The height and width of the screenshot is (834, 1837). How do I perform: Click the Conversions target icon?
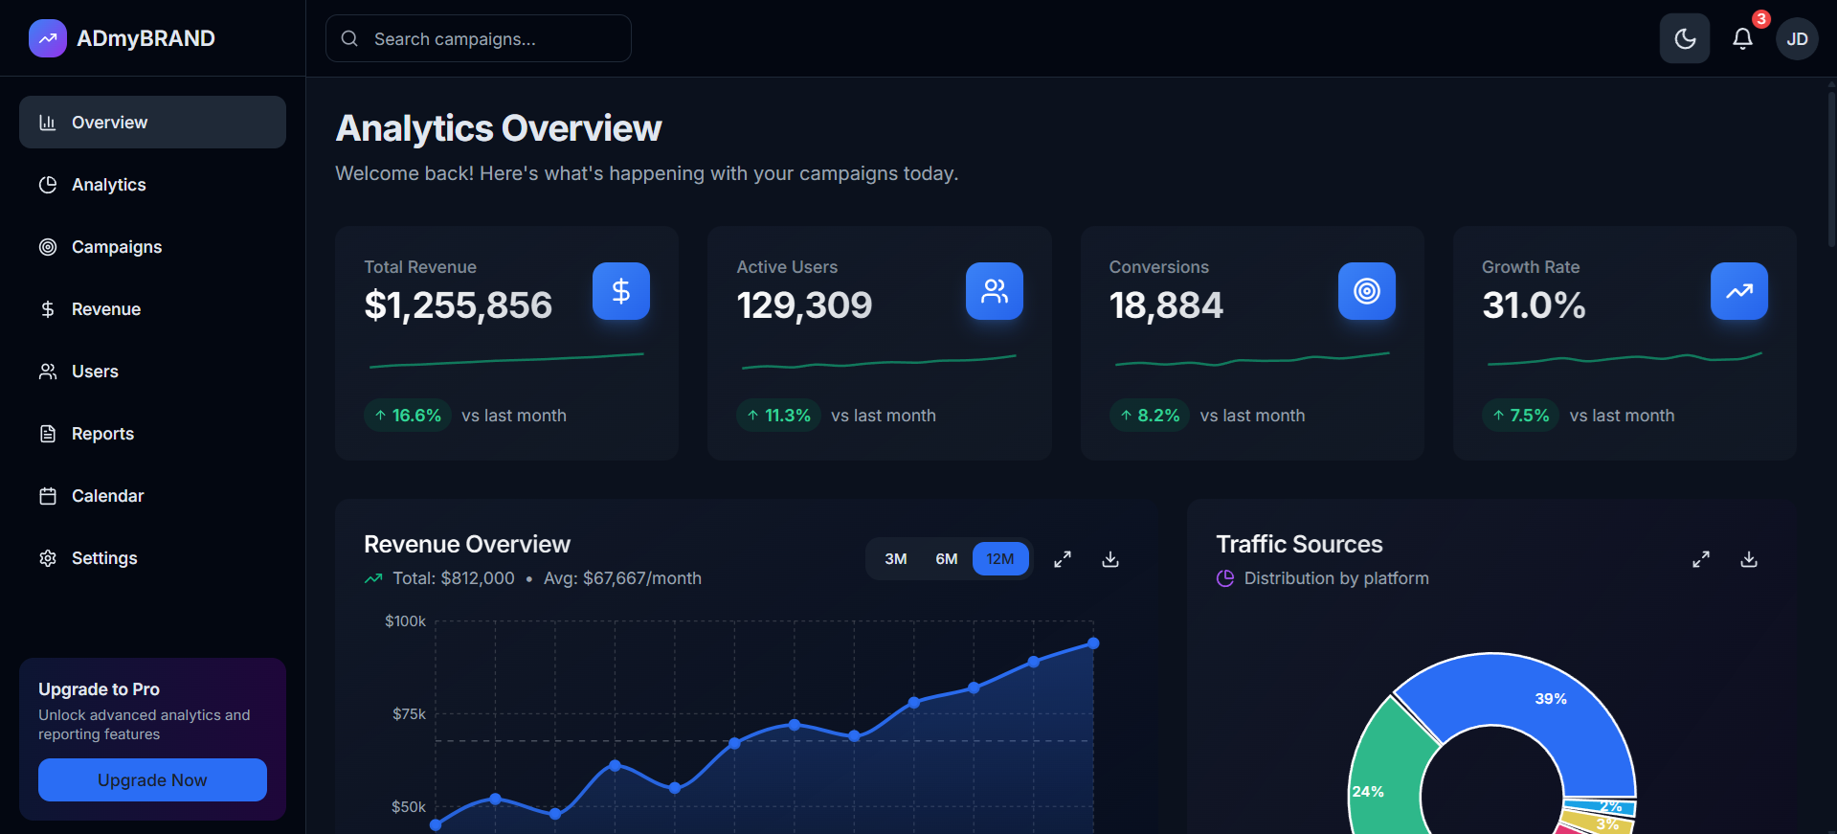click(1367, 291)
